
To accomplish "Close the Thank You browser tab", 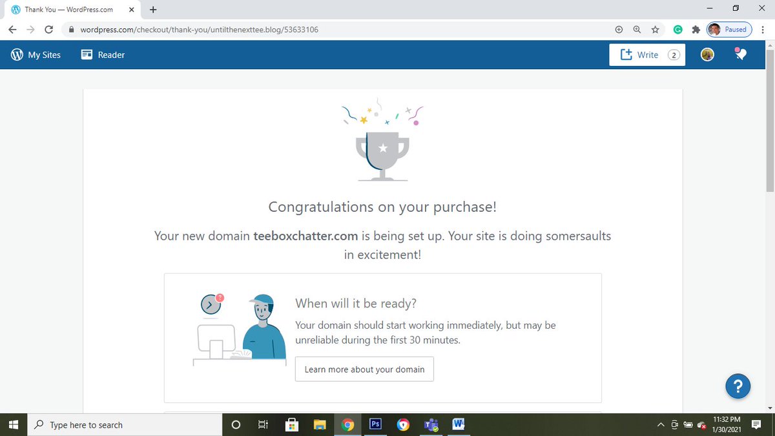I will [131, 10].
